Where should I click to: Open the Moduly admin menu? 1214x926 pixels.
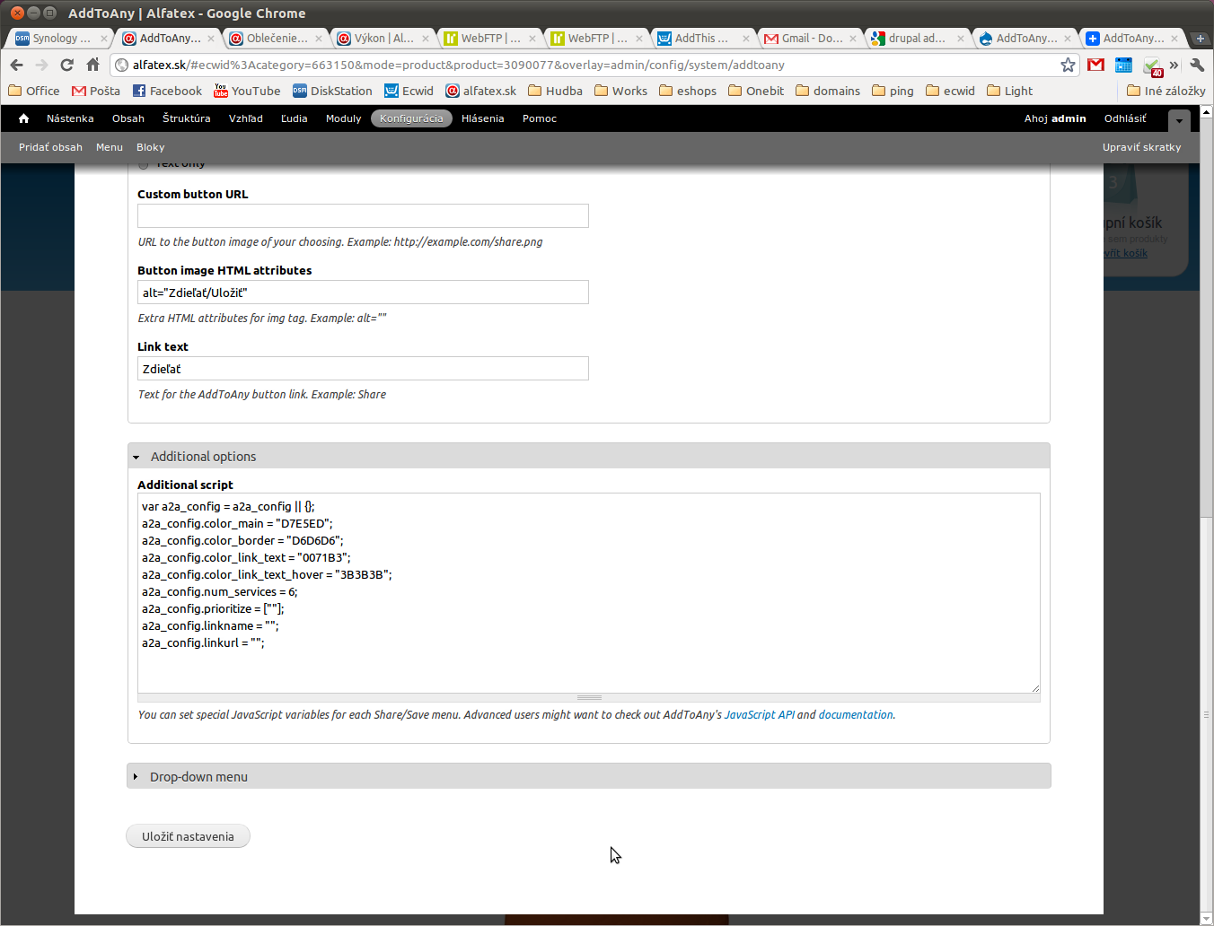tap(344, 118)
